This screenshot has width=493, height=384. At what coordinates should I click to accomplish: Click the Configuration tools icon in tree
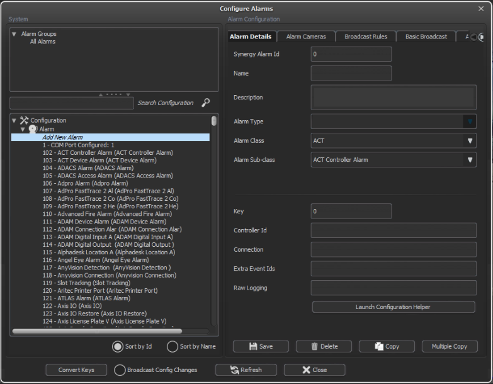point(25,120)
